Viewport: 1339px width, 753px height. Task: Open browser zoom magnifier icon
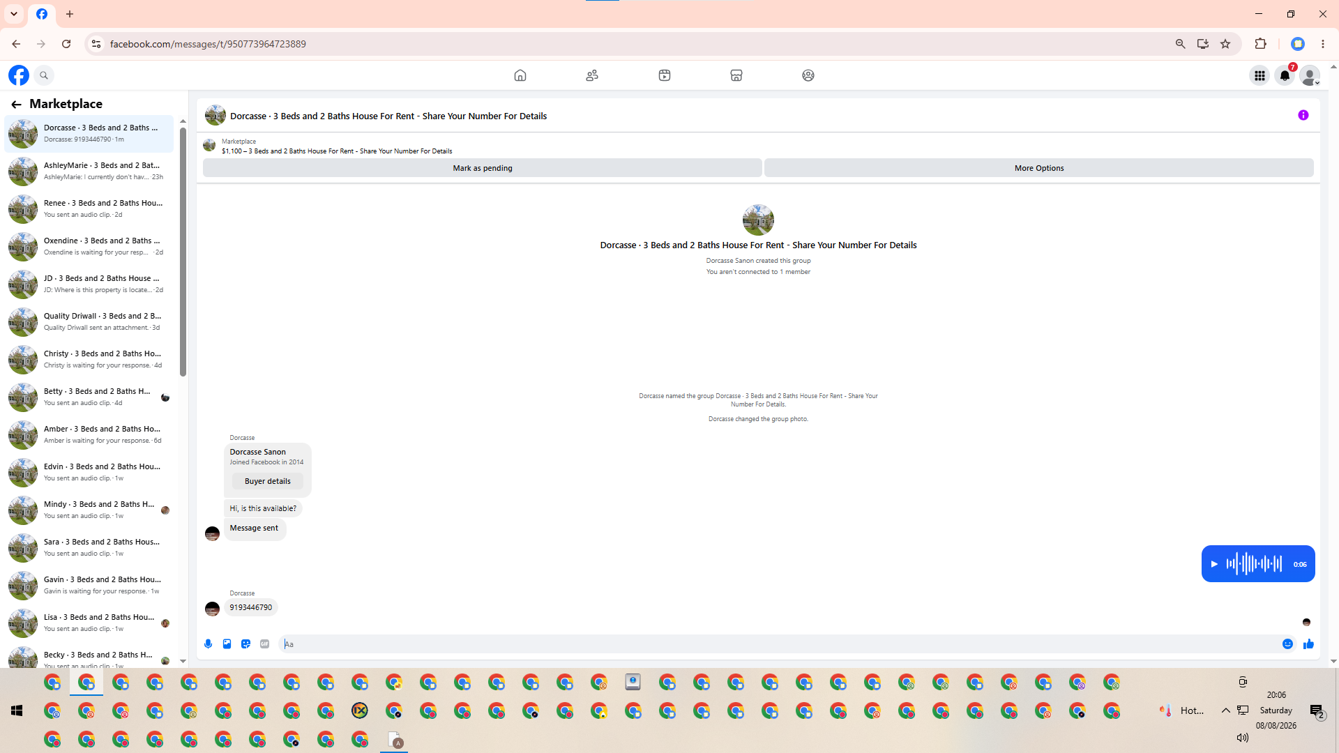click(1181, 44)
